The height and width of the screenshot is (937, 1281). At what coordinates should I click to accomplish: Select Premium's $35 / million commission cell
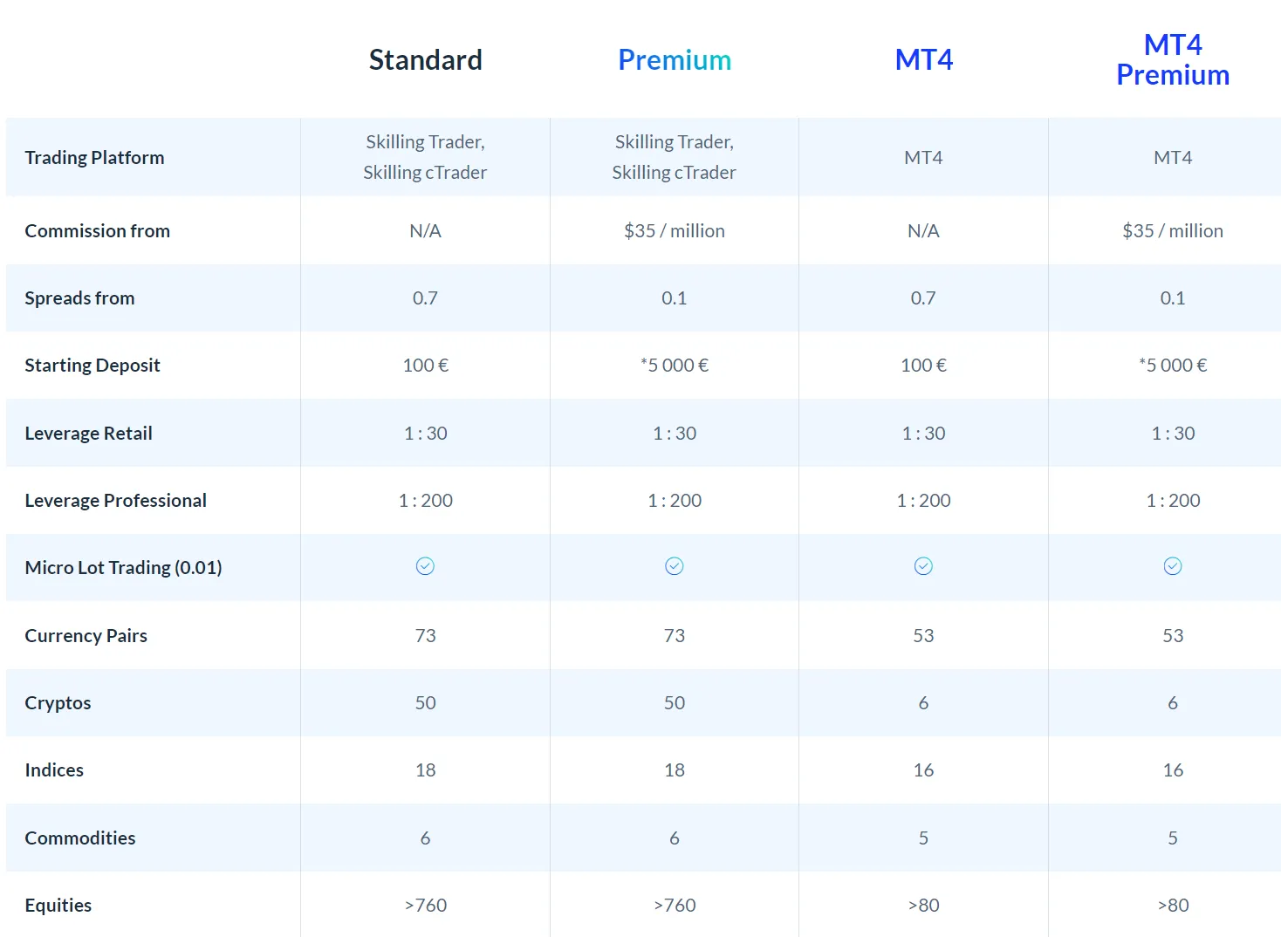coord(675,231)
